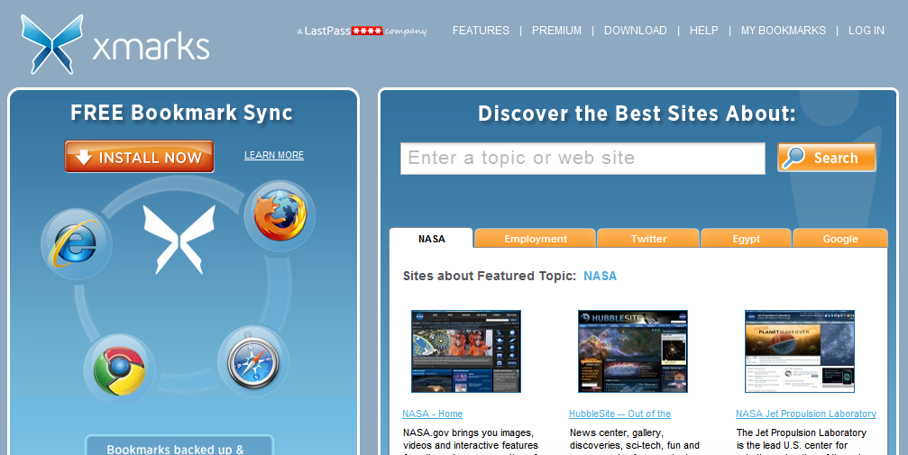Screen dimensions: 908x455
Task: Open MY BOOKMARKS
Action: point(783,31)
